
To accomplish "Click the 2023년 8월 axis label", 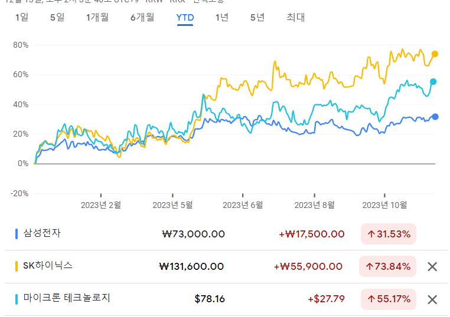I will [x=315, y=205].
